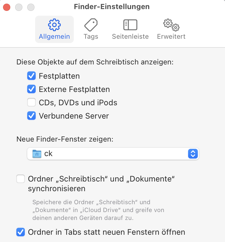Enable Schreibtisch und Dokumente synchronisieren checkbox

(21, 179)
